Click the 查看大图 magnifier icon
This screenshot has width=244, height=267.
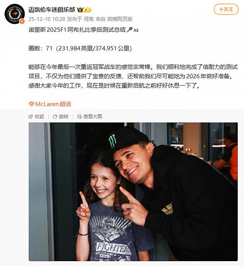pyautogui.click(x=80, y=117)
